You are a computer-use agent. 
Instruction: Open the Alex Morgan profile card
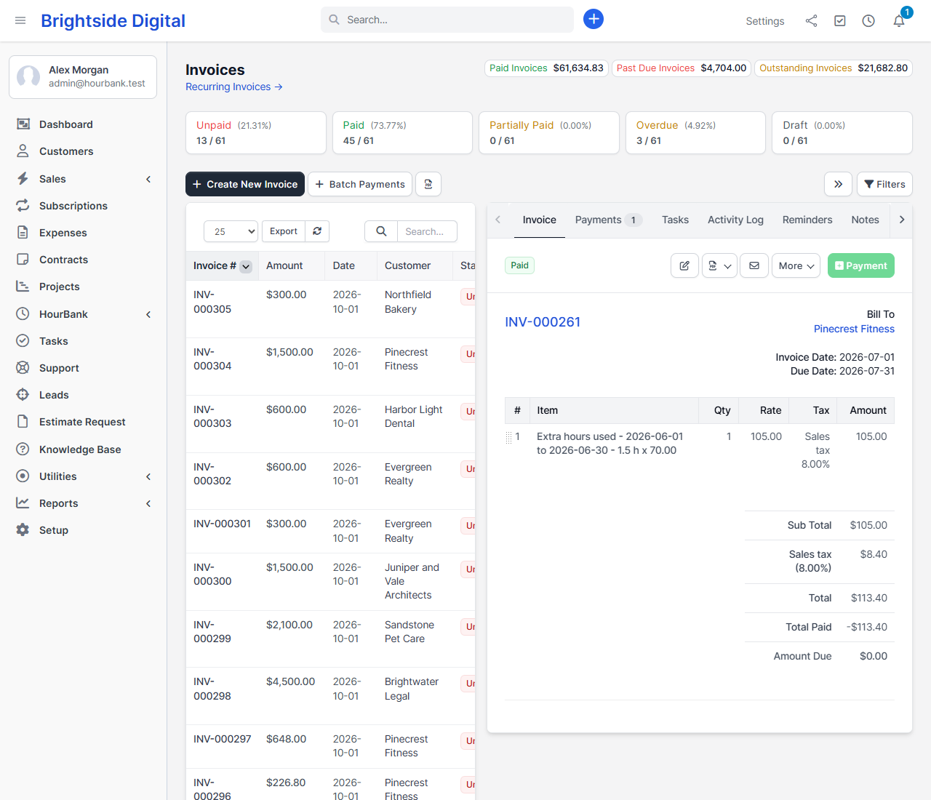pos(83,76)
